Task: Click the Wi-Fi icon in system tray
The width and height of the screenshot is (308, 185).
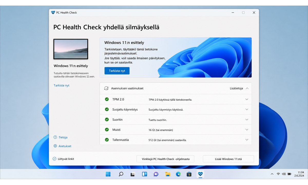Action: point(278,174)
